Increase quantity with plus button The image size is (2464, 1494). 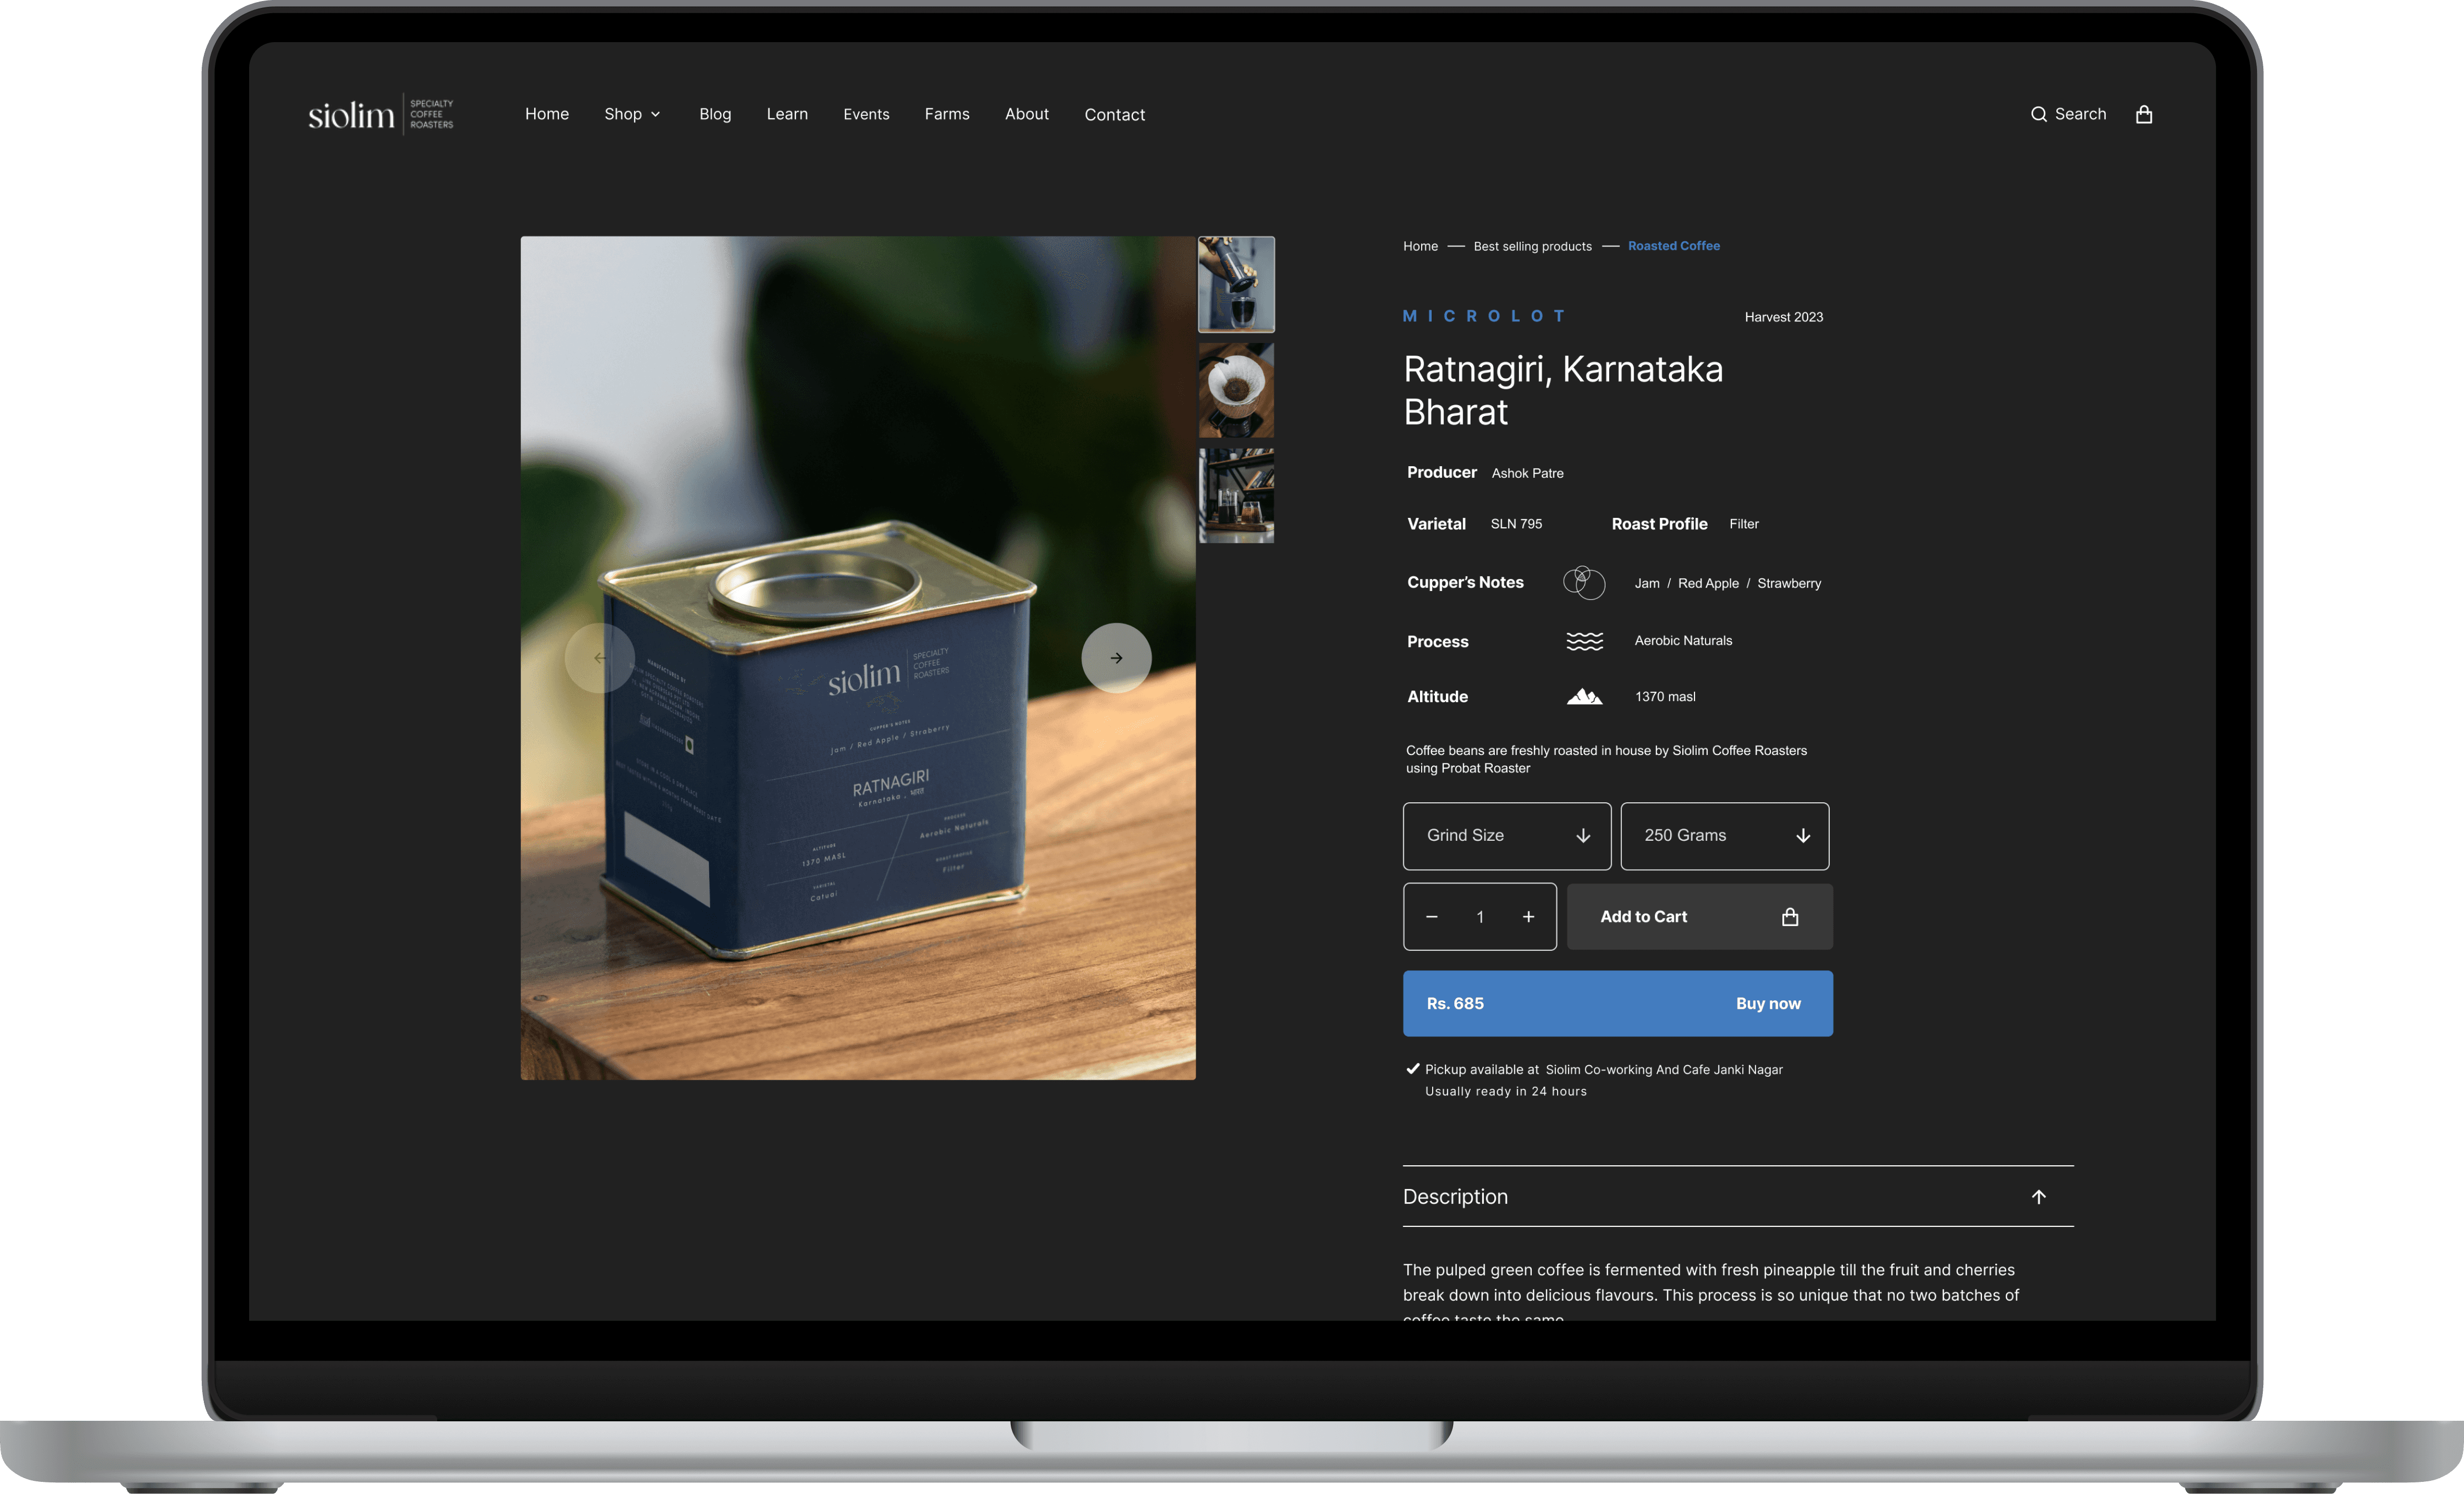click(x=1528, y=916)
